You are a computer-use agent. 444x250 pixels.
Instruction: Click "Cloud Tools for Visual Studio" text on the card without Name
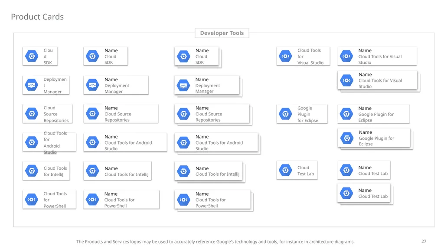point(310,56)
